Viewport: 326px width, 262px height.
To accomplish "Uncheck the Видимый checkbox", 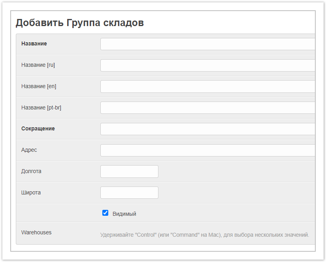I will pyautogui.click(x=106, y=213).
